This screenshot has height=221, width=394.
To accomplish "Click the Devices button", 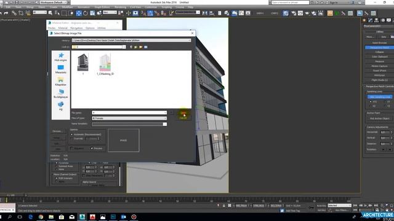I will [x=57, y=131].
